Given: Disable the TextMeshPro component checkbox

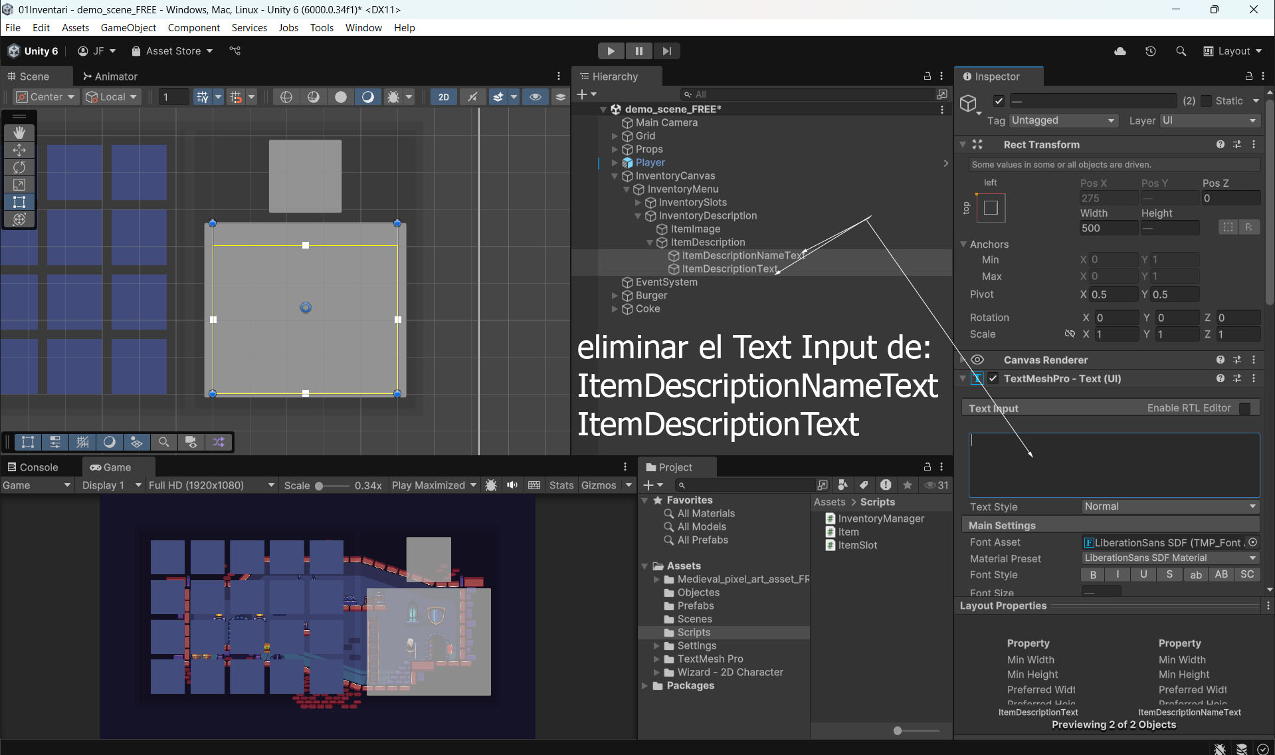Looking at the screenshot, I should tap(993, 379).
